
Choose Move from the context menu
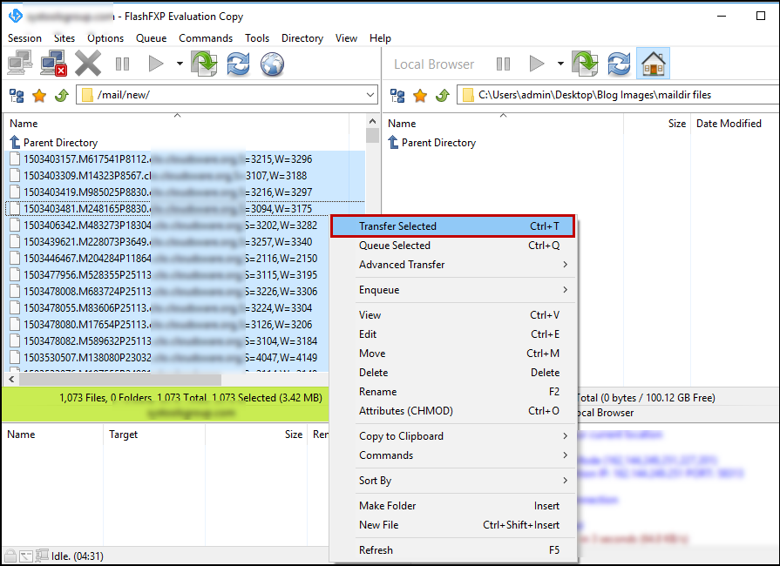(x=452, y=354)
